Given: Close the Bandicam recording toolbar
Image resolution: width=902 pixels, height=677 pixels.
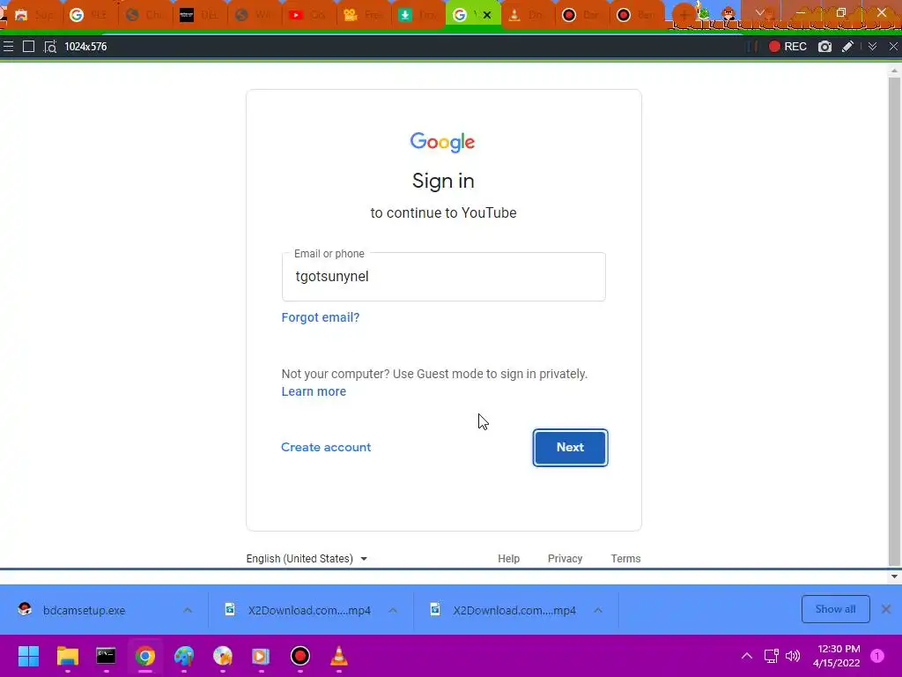Looking at the screenshot, I should (893, 47).
